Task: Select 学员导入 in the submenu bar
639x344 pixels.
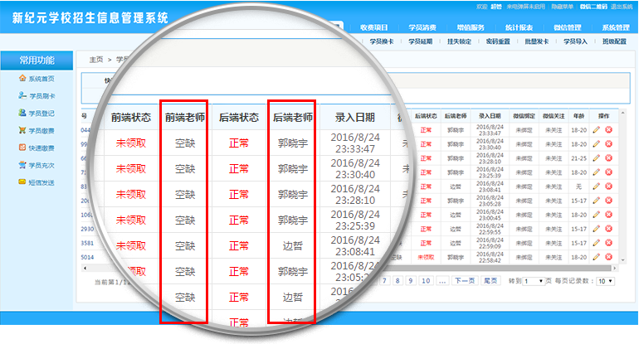Action: 575,41
